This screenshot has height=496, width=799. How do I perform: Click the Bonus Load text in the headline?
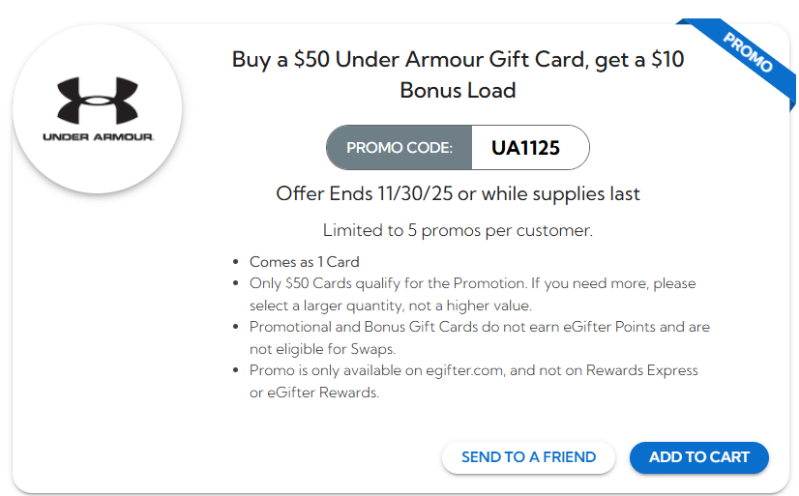pos(458,91)
